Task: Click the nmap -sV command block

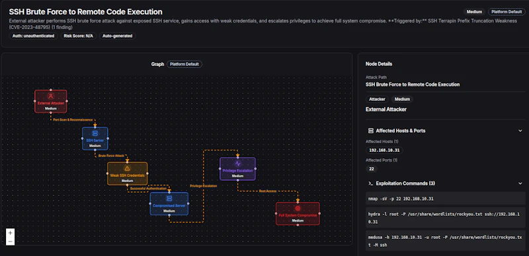Action: (x=445, y=199)
